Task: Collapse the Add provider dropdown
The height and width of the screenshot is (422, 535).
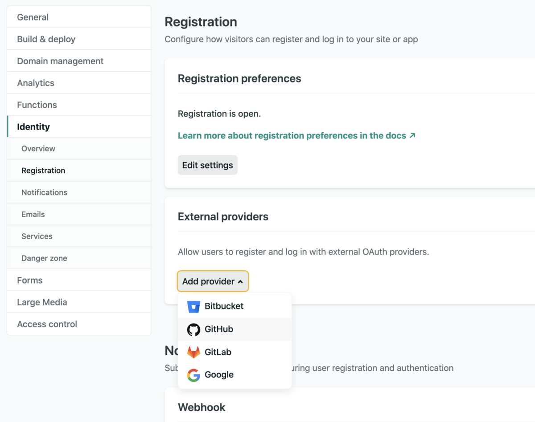Action: coord(213,281)
